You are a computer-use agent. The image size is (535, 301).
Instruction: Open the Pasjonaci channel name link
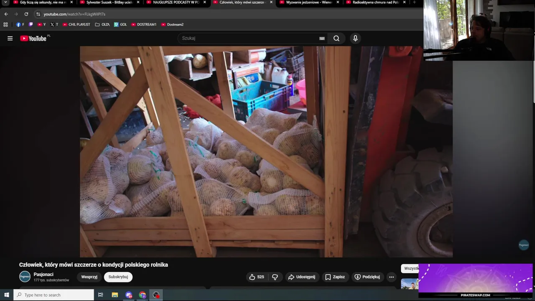point(43,274)
